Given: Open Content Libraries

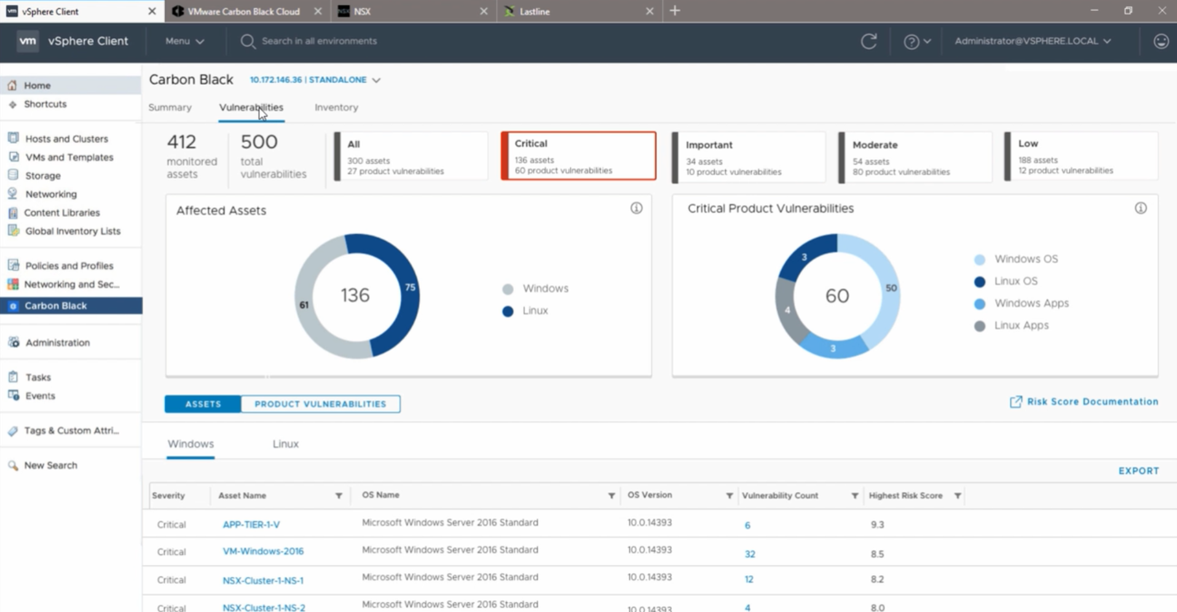Looking at the screenshot, I should (x=61, y=212).
